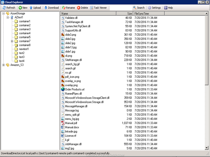Select the slide2.jpg file name
The width and height of the screenshot is (210, 157).
(x=70, y=43)
